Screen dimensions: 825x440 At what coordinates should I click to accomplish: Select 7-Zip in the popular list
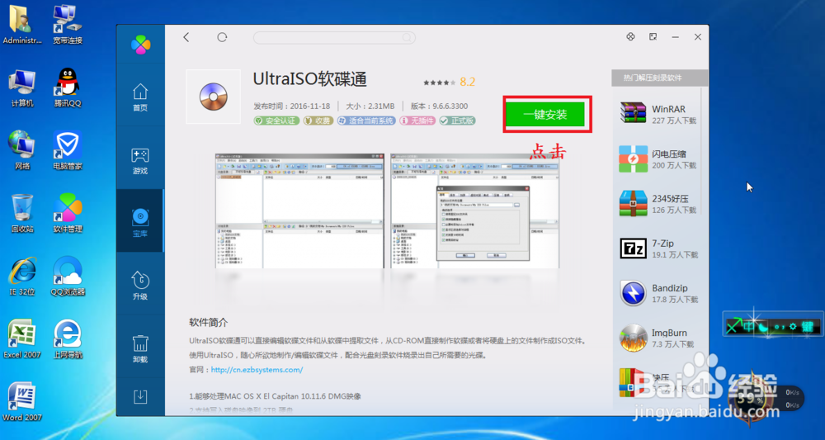[658, 248]
